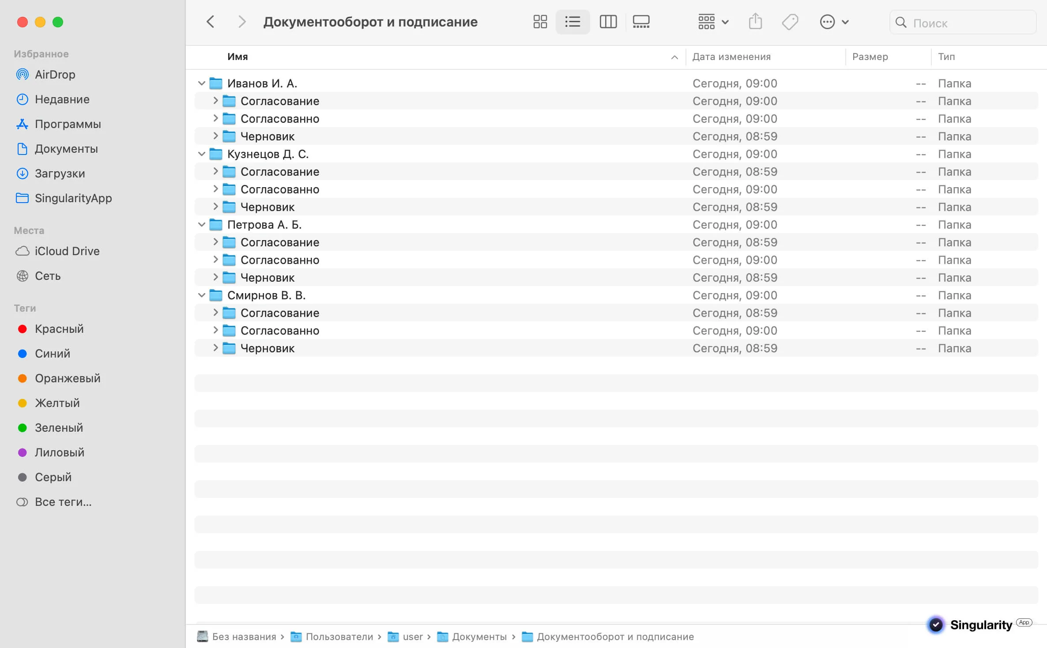This screenshot has height=648, width=1047.
Task: Show Все теги… in the sidebar
Action: (54, 502)
